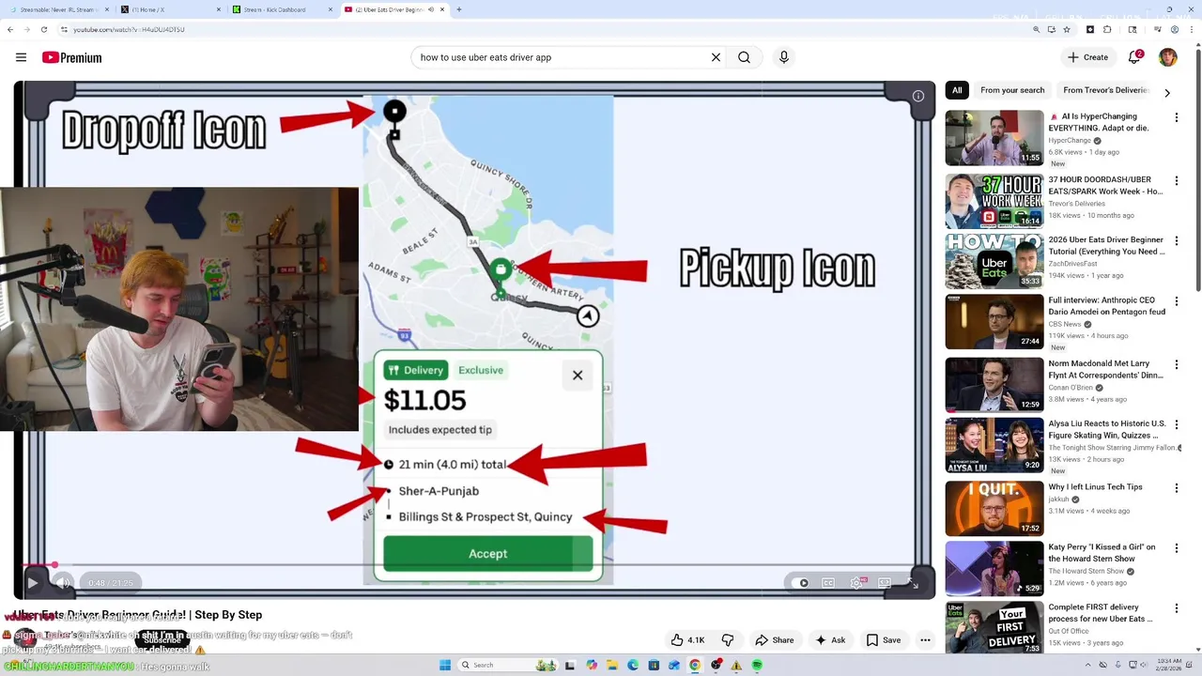Screen dimensions: 1202x676
Task: Open the YouTube guide hamburger menu
Action: click(x=21, y=57)
